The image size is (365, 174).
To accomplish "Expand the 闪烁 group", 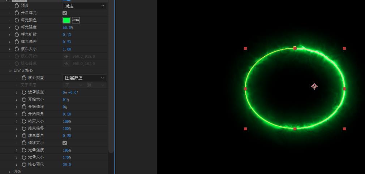I will tap(9, 172).
